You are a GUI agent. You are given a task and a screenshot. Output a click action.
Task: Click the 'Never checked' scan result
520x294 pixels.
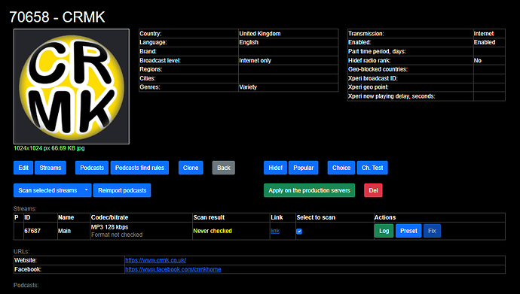(x=213, y=231)
